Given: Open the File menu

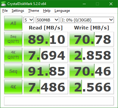Looking at the screenshot, I should click(5, 11).
